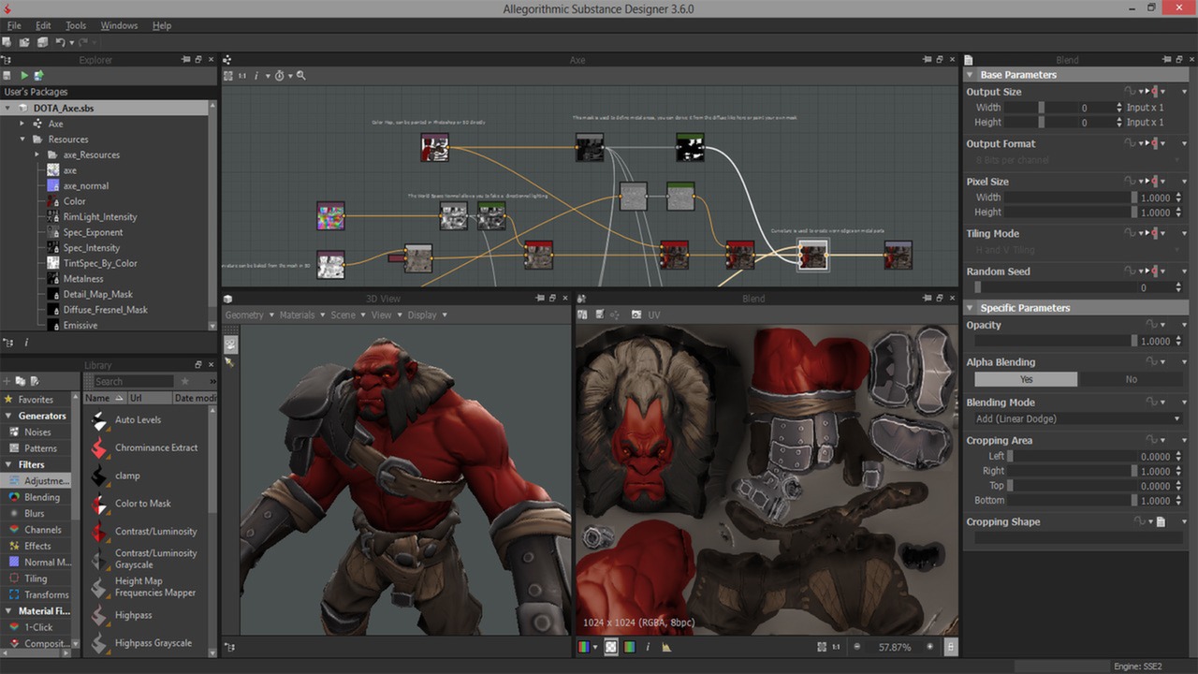Click the add plus icon in Library toolbar
Image resolution: width=1198 pixels, height=674 pixels.
[x=7, y=381]
